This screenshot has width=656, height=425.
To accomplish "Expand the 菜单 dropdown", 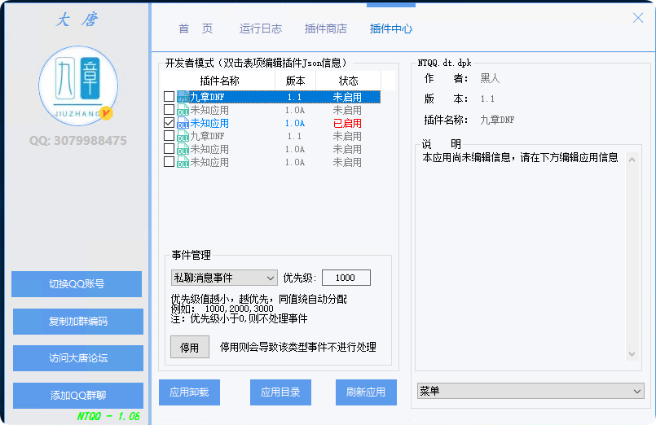I will click(531, 392).
